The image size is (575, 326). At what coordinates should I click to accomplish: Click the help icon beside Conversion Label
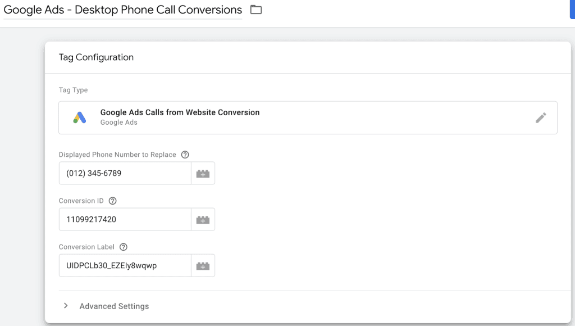click(x=122, y=246)
